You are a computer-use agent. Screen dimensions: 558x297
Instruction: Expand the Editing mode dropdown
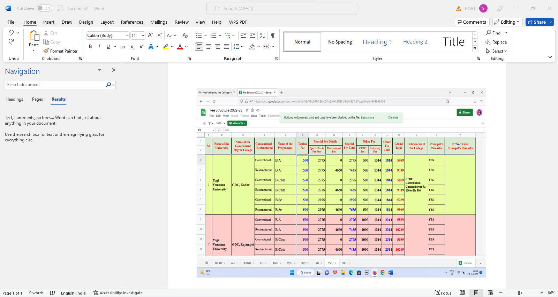click(507, 22)
